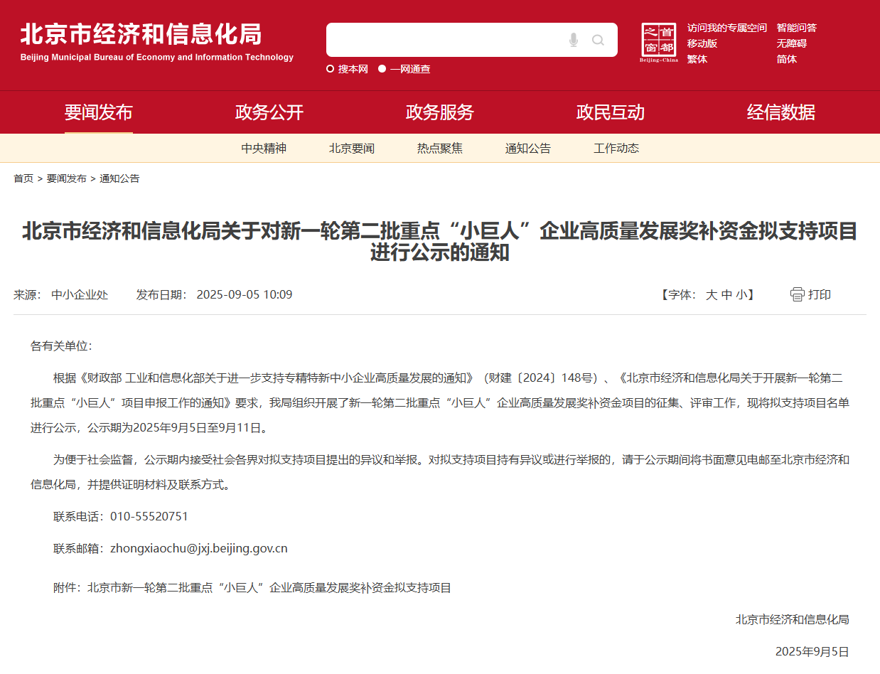This screenshot has width=880, height=674.
Task: Open the attachment 奖补资金拟支持项目 link
Action: (x=270, y=587)
